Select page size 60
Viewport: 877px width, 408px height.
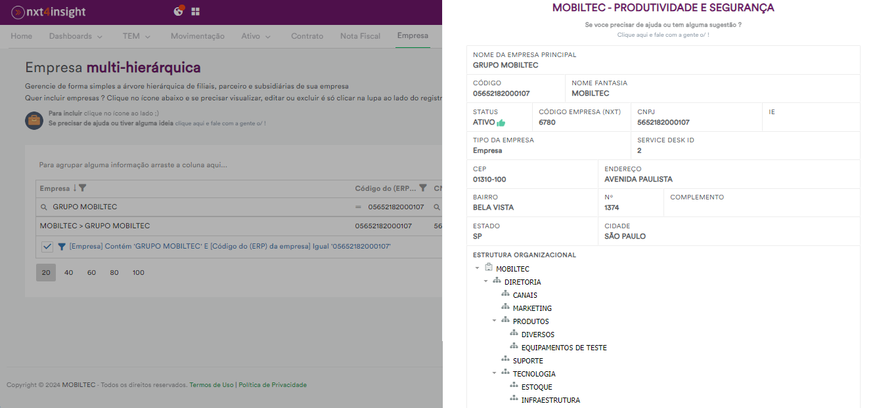[91, 272]
